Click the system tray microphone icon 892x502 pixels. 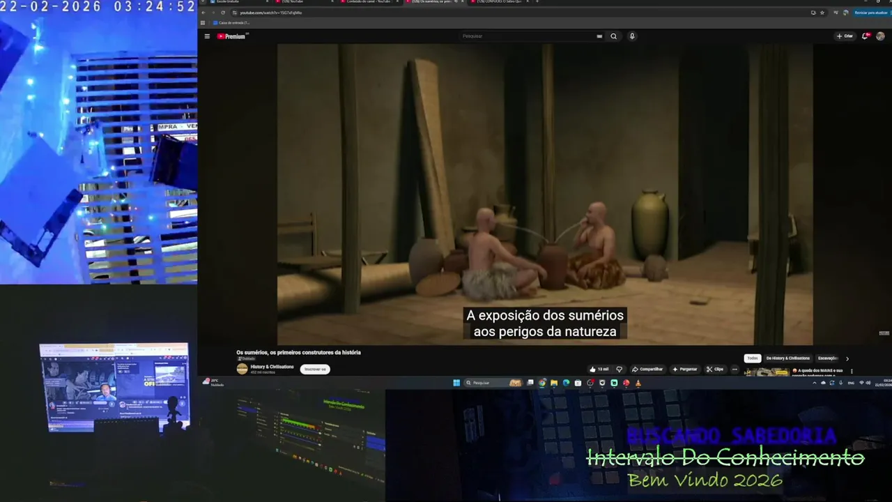click(x=840, y=383)
